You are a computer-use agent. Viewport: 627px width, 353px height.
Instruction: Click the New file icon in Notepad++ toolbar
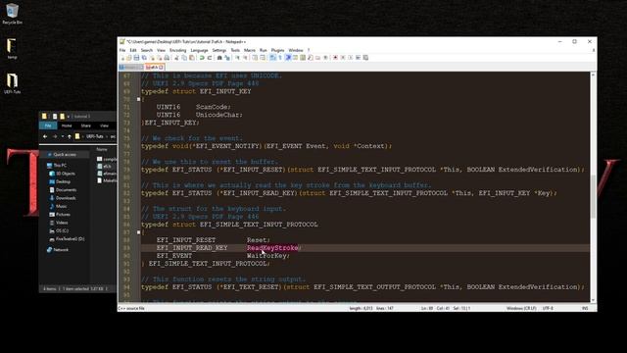(x=122, y=58)
